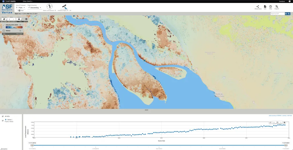Open the English language translate icon
Screen dimensions: 293x150
coord(277,7)
